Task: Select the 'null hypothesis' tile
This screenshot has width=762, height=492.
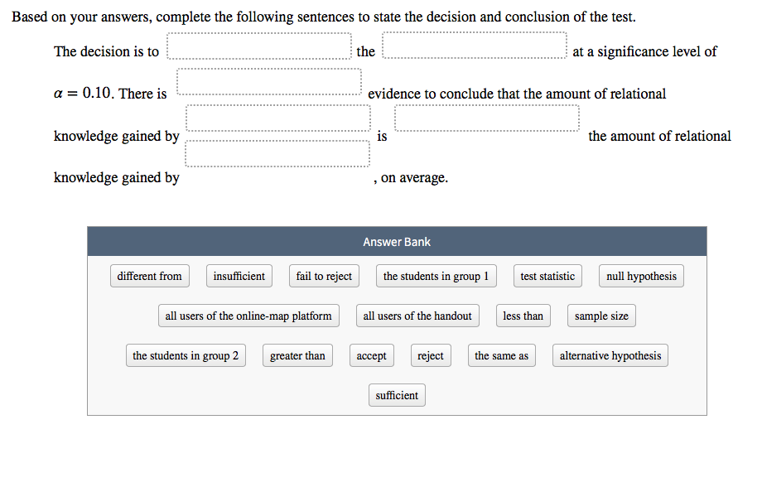Action: [641, 276]
